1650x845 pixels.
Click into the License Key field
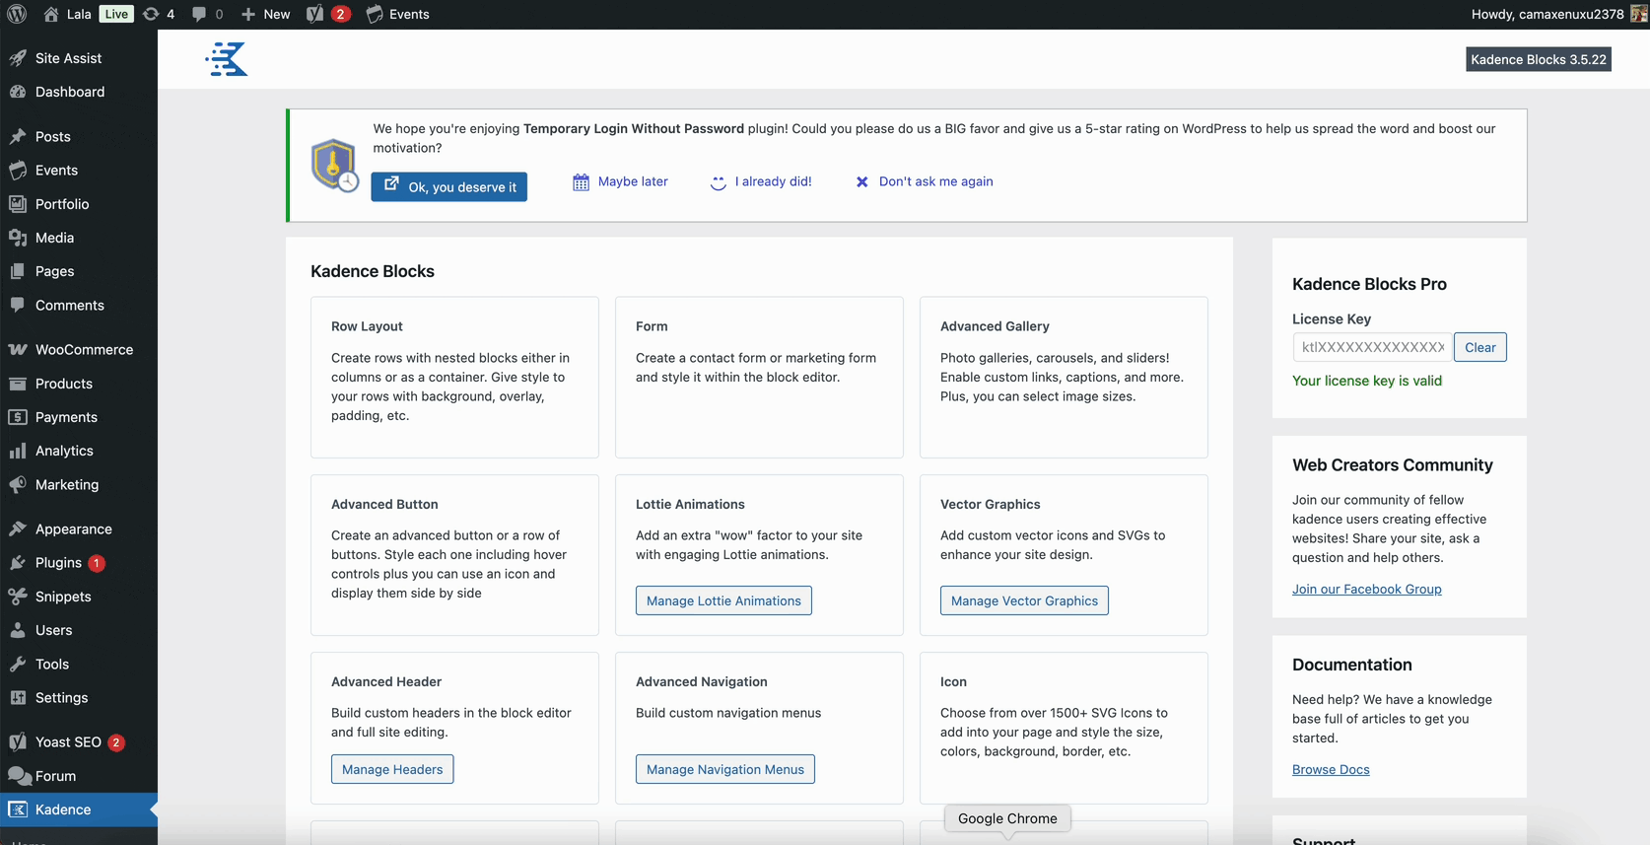[1372, 347]
